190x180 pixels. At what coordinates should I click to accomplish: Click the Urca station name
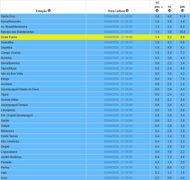(4, 178)
